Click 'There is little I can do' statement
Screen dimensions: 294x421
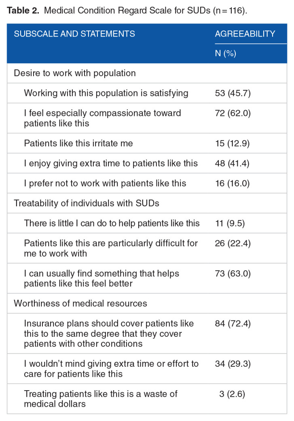(x=112, y=223)
